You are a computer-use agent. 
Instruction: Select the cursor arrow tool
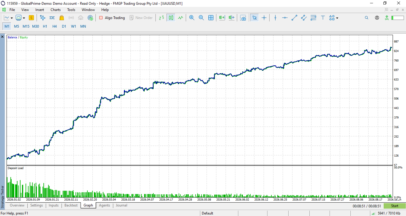point(254,18)
